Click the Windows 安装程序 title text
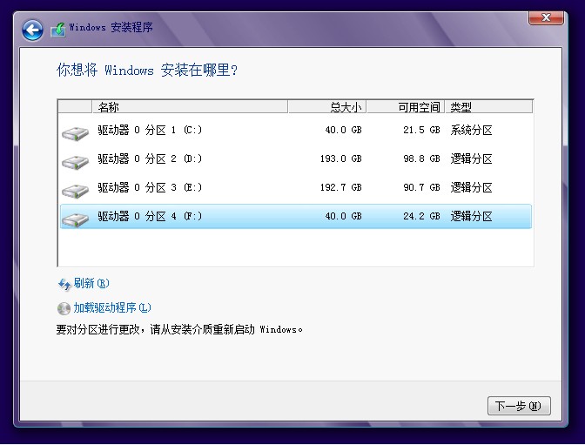Viewport: 585px width, 445px height. point(111,27)
